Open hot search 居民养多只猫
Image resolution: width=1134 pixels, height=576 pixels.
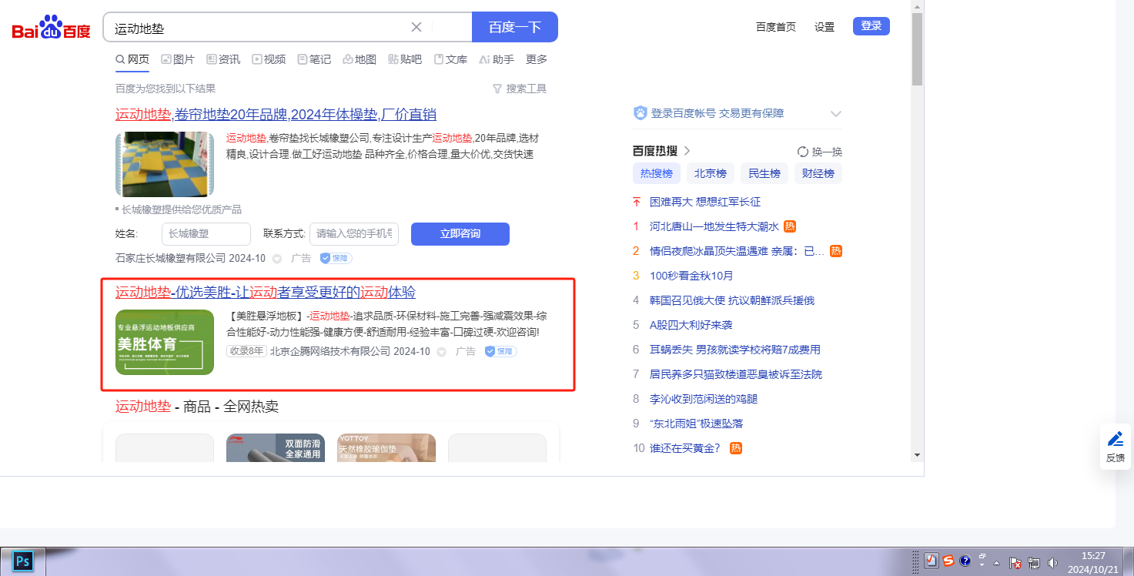pos(736,374)
